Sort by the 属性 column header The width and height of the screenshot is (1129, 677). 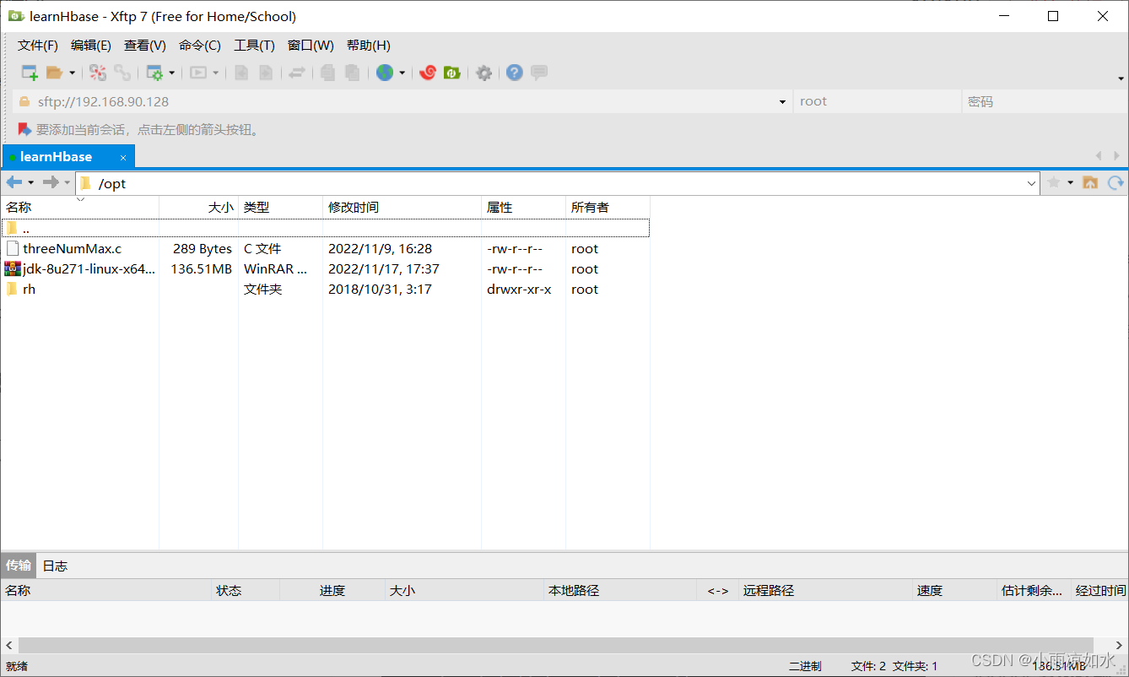[x=524, y=207]
